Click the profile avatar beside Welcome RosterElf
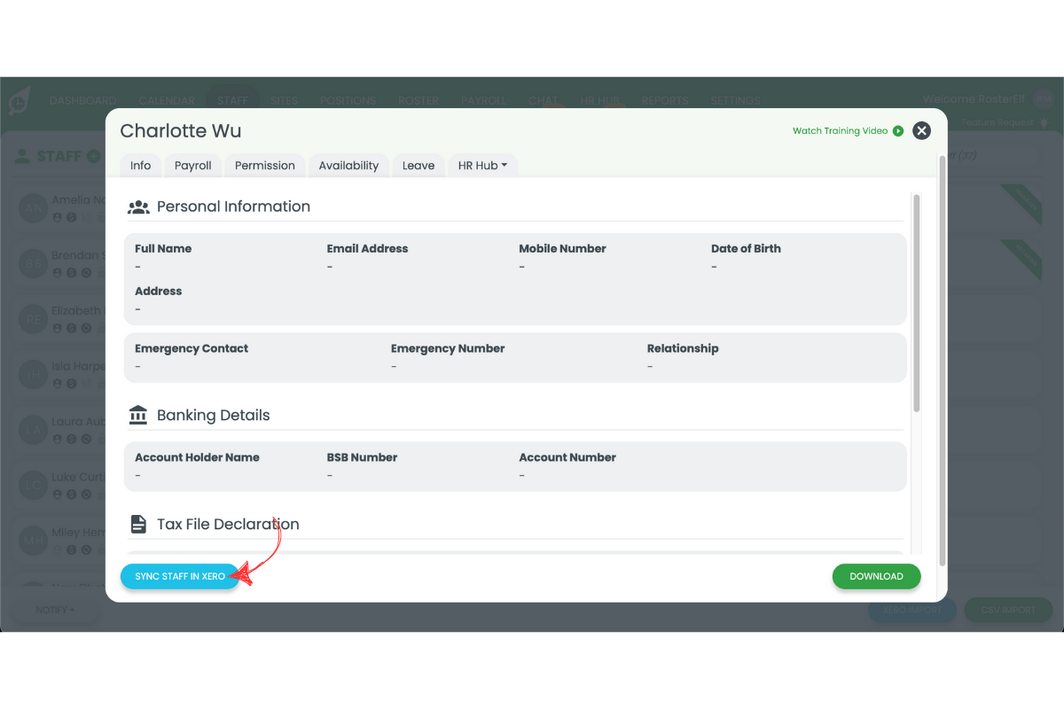 coord(1044,99)
